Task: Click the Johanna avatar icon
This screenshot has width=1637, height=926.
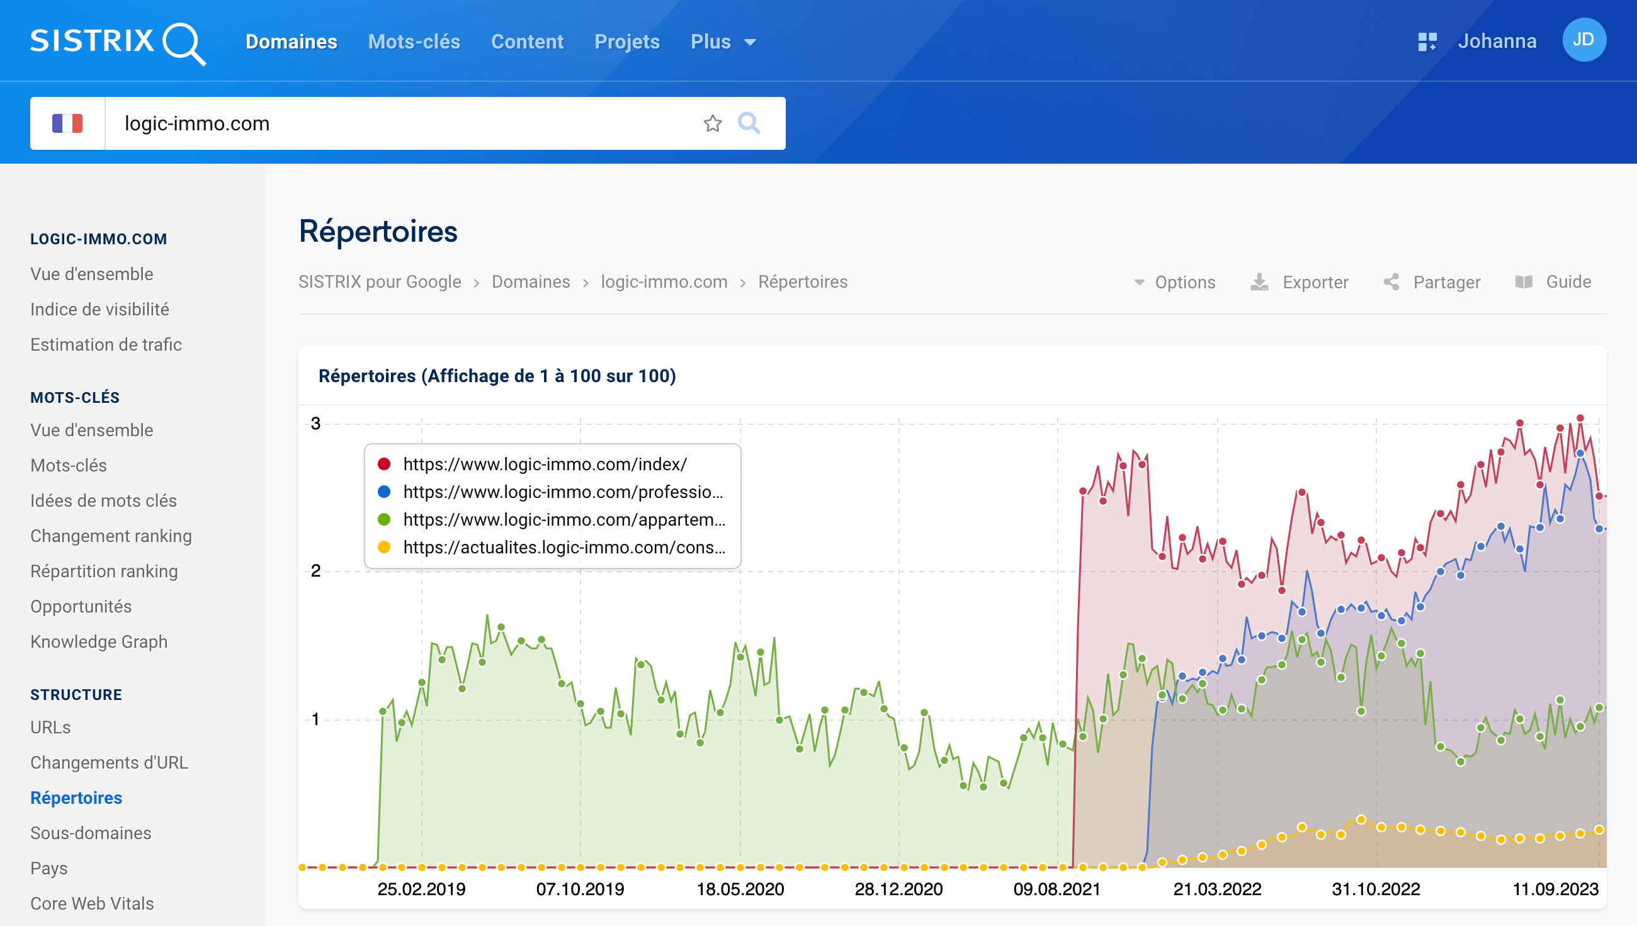Action: (x=1585, y=42)
